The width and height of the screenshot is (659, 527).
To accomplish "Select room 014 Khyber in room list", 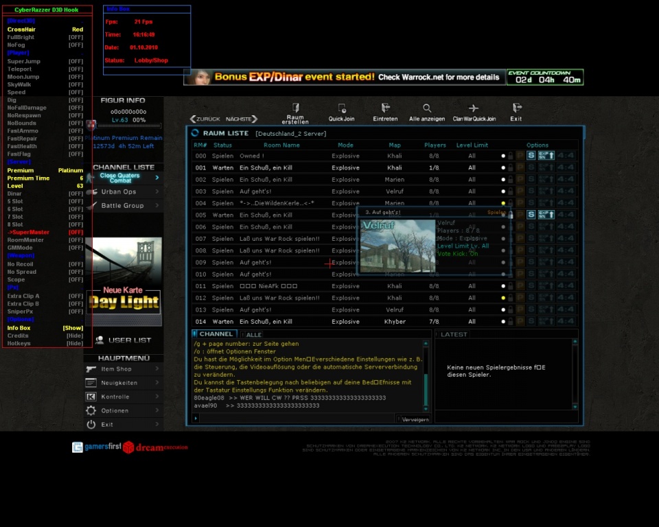I will pos(384,322).
